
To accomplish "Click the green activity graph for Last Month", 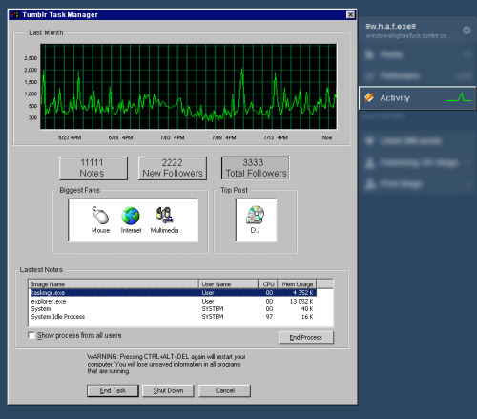I will (188, 87).
